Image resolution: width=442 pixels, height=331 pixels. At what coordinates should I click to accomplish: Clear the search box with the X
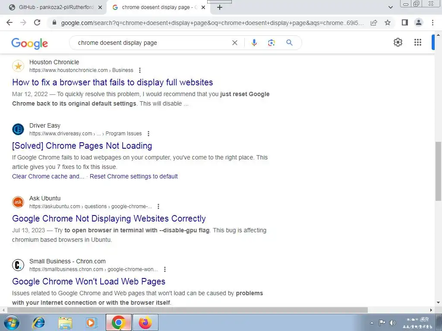point(234,43)
